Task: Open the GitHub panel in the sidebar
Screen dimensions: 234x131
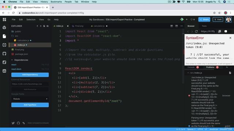Action: [x=4, y=53]
